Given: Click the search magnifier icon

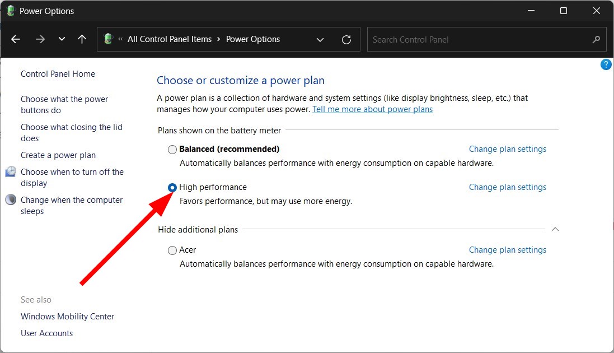Looking at the screenshot, I should (x=596, y=40).
